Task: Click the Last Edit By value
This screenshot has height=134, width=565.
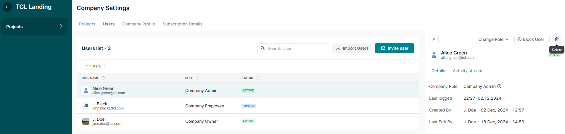Action: (494, 122)
